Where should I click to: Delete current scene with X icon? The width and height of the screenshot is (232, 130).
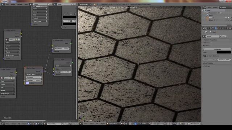click(x=75, y=4)
